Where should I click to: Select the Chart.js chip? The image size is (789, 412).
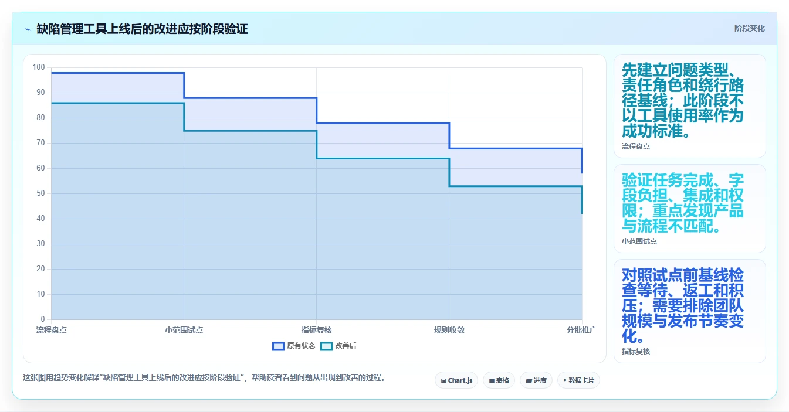click(456, 380)
